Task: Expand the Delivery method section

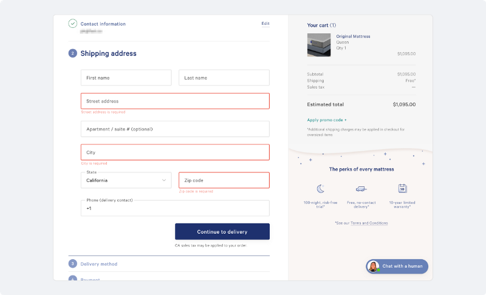Action: click(99, 264)
